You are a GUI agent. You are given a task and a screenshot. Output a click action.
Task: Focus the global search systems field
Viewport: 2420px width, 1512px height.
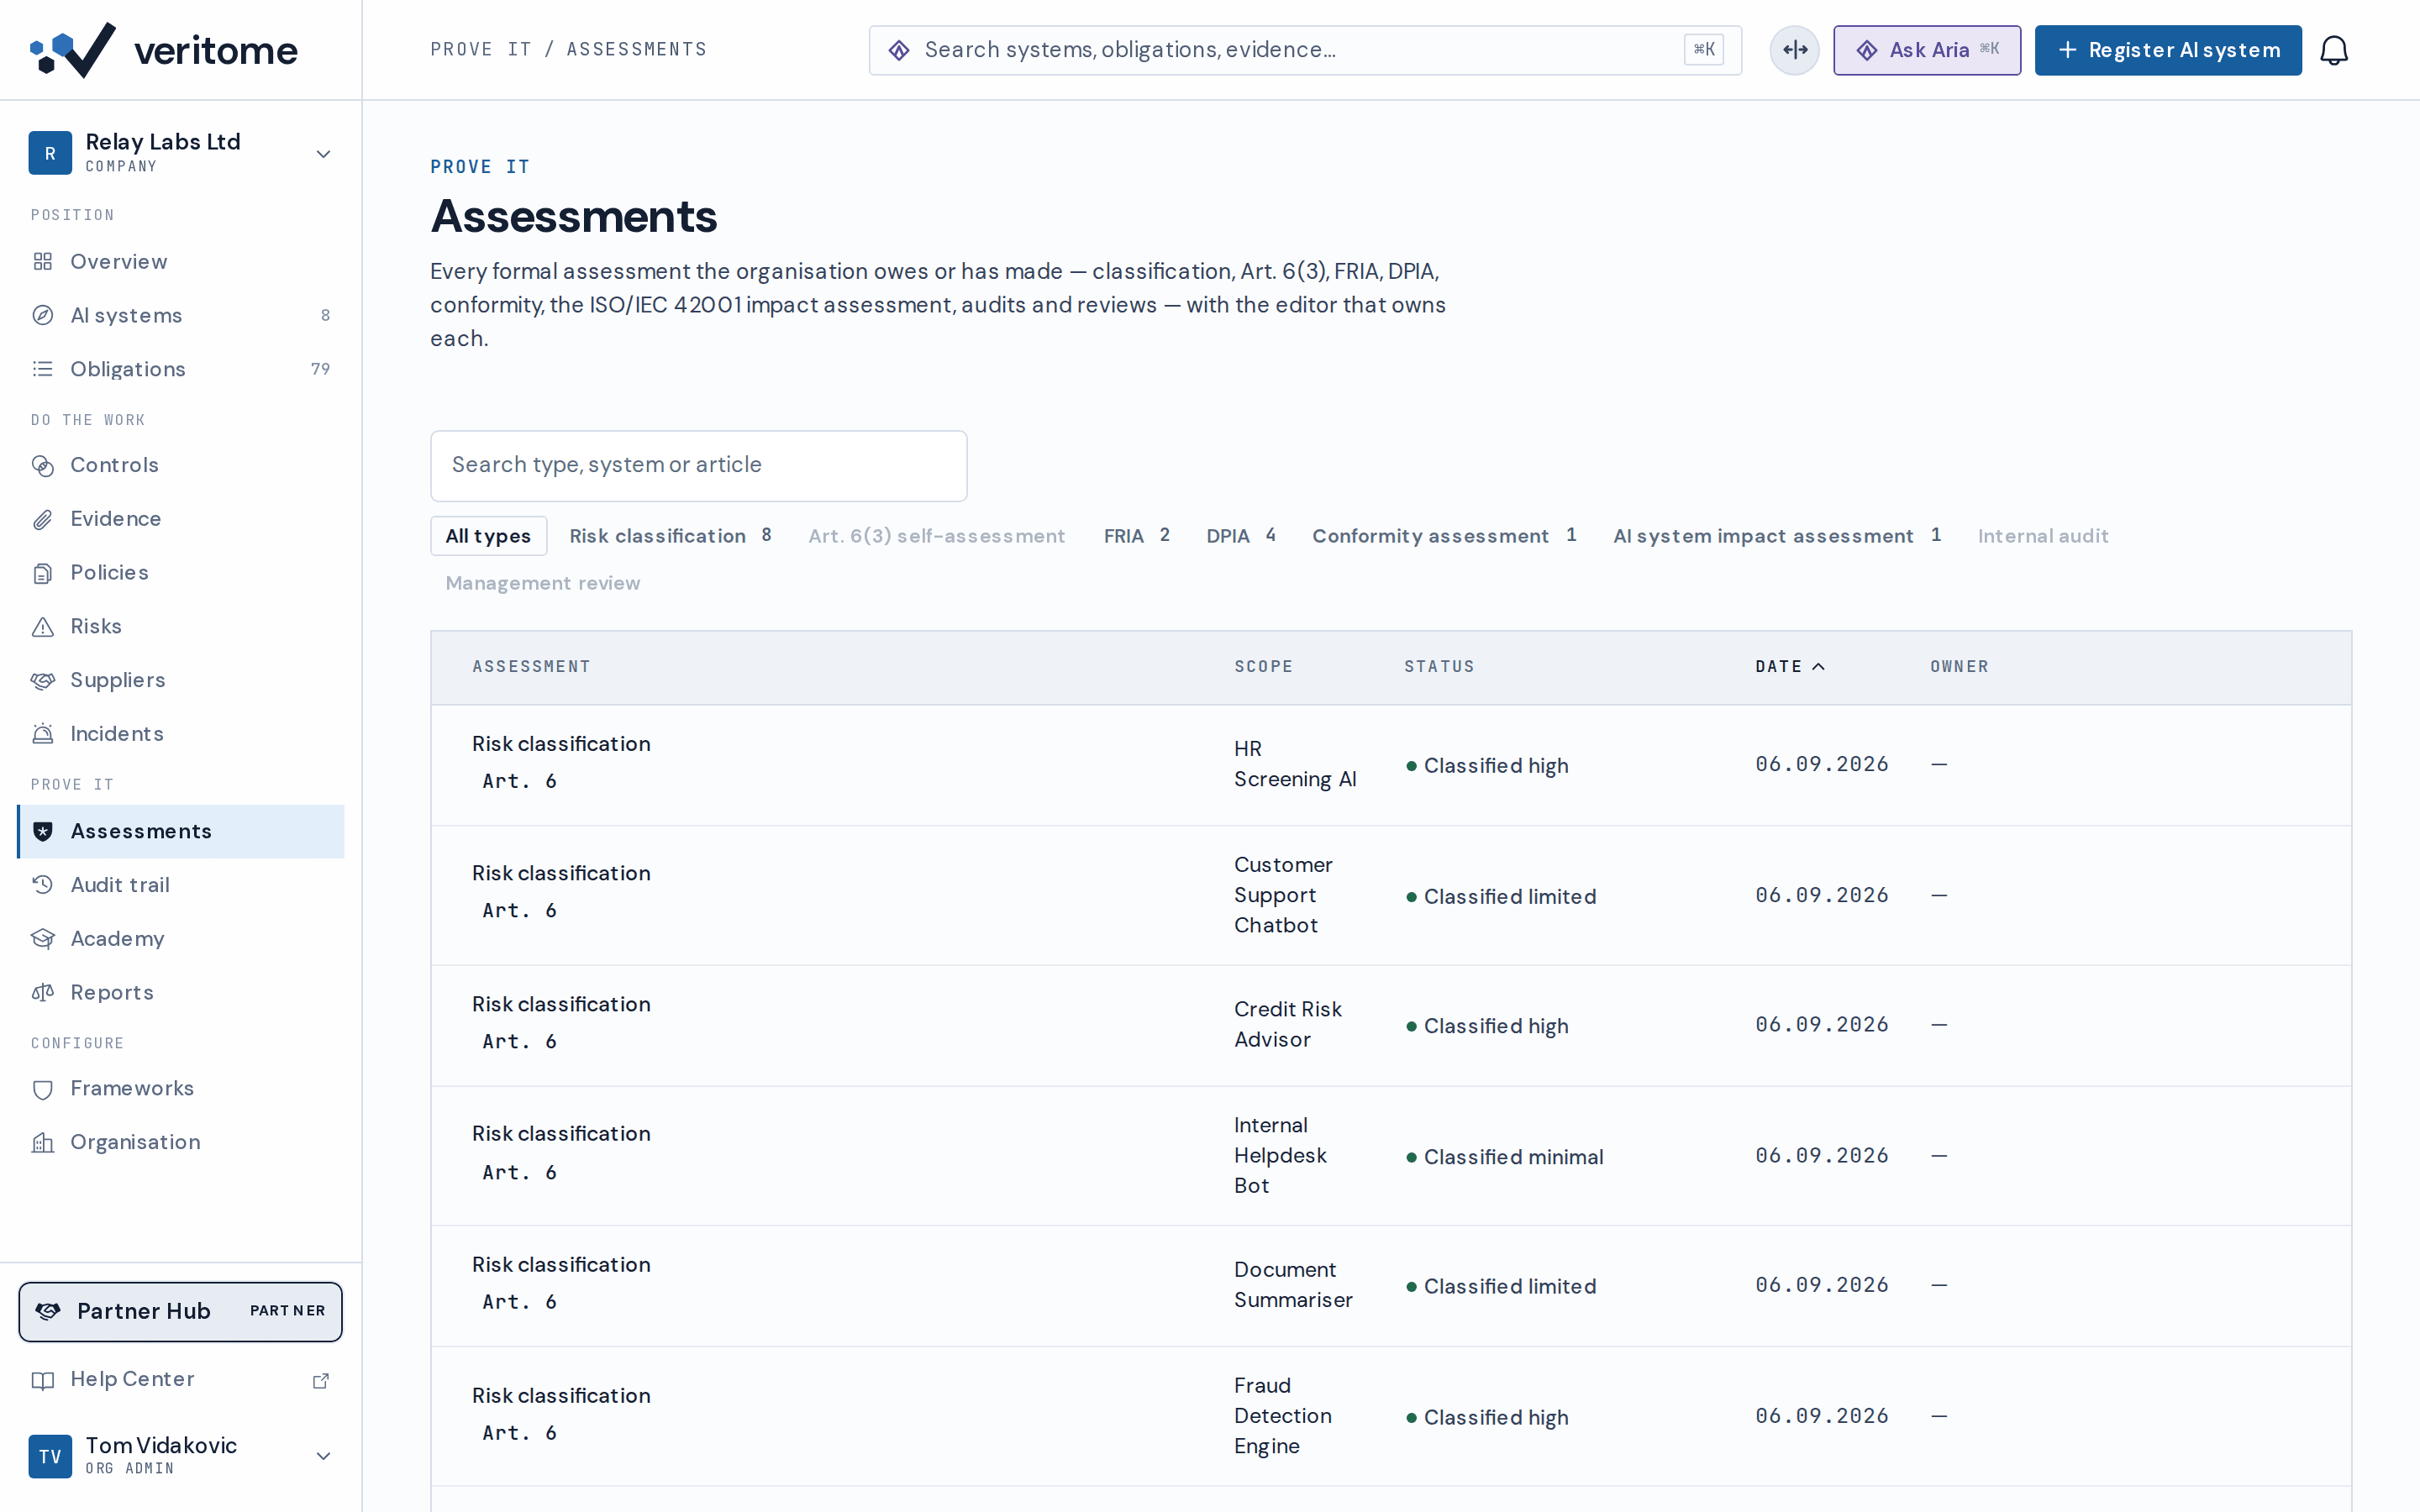[1305, 50]
